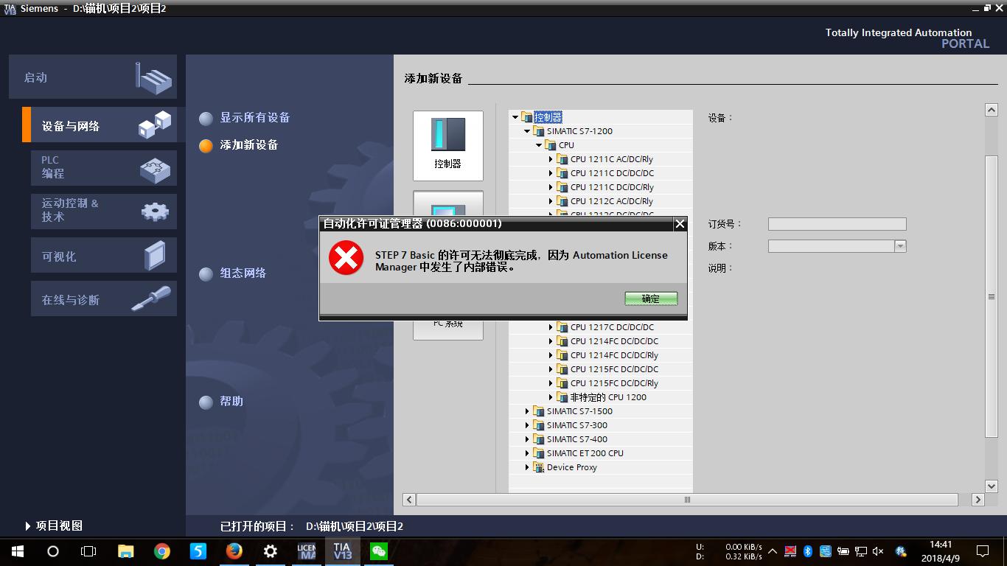
Task: Click the horizontal scrollbar thumb
Action: click(x=687, y=500)
